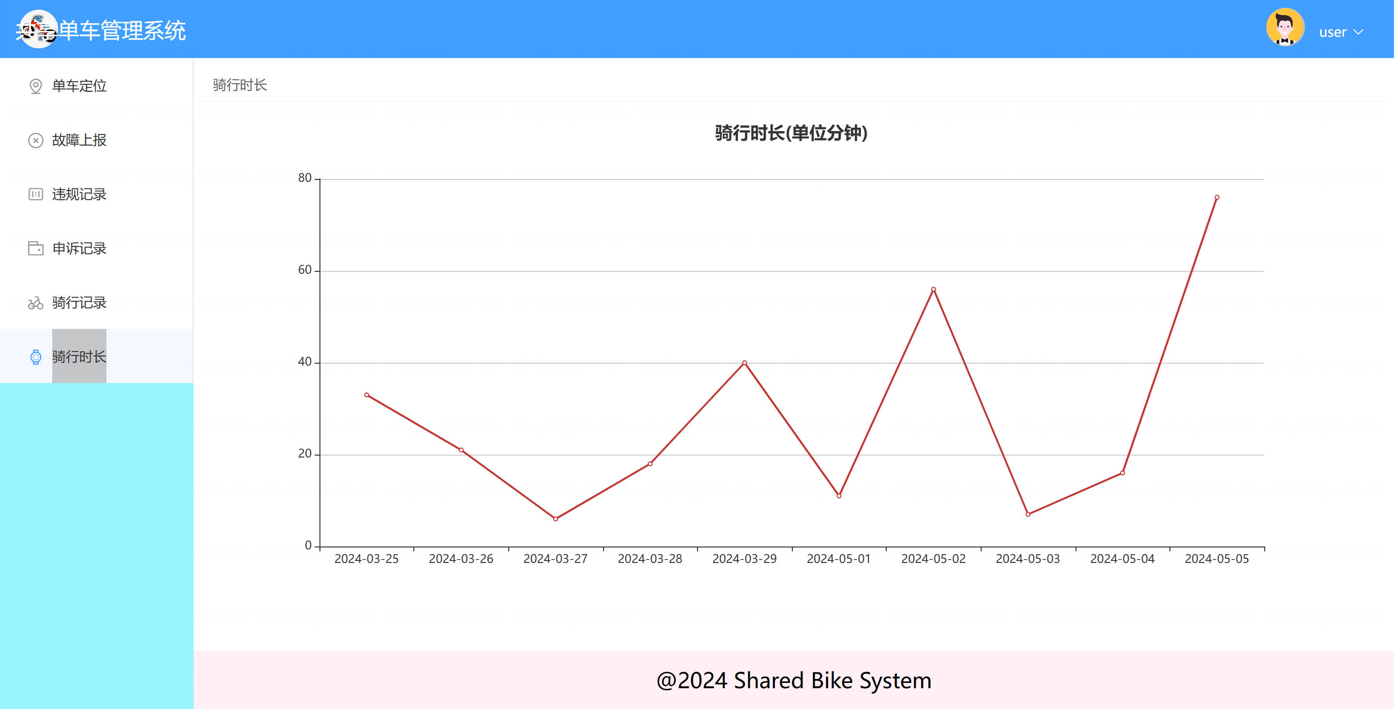1394x709 pixels.
Task: Switch to the 骑行记录 menu entry
Action: point(79,303)
